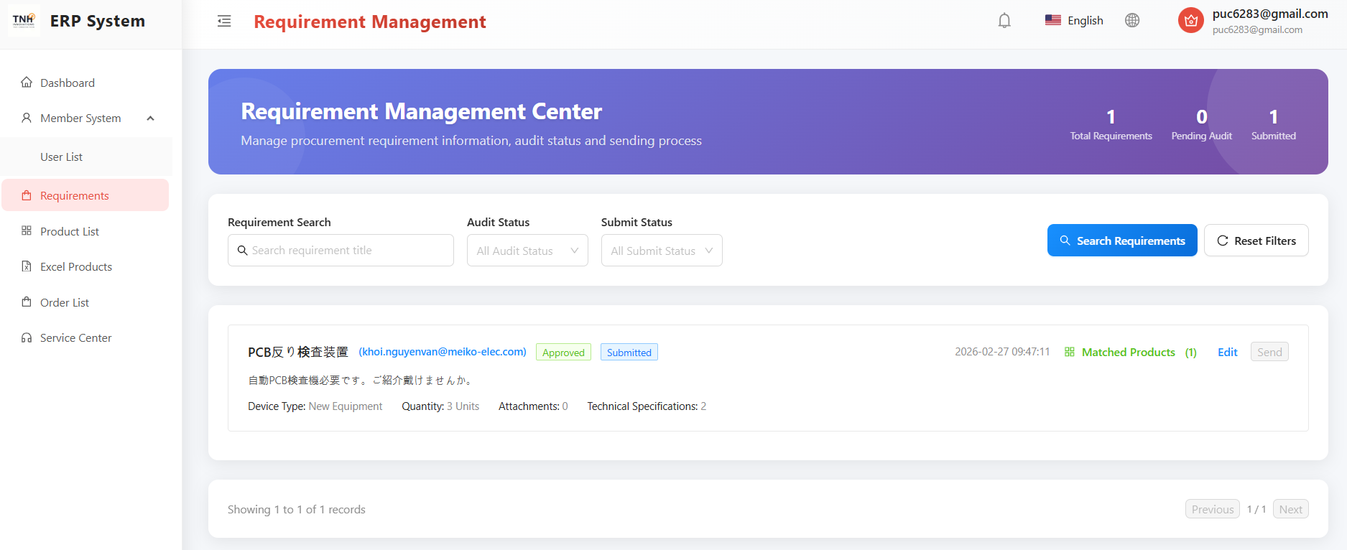The width and height of the screenshot is (1347, 550).
Task: Click the magnifier icon in search field
Action: 243,251
